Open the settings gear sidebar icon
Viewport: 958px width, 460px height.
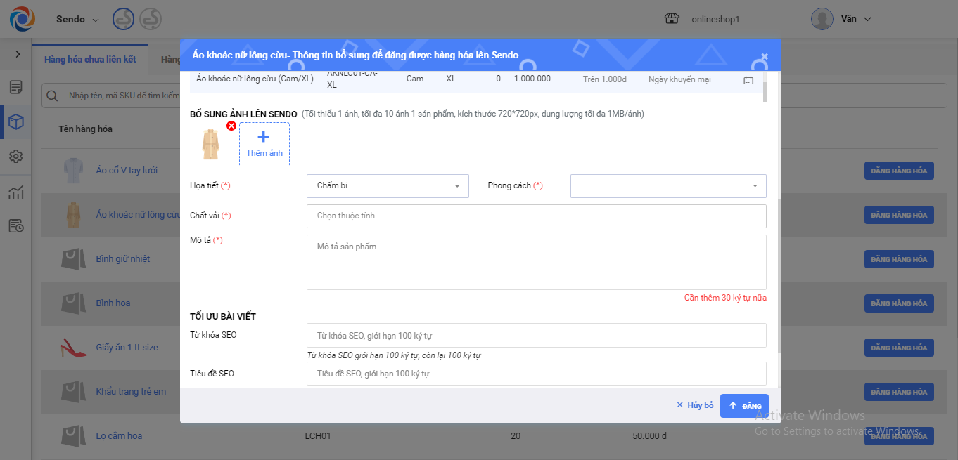tap(16, 156)
